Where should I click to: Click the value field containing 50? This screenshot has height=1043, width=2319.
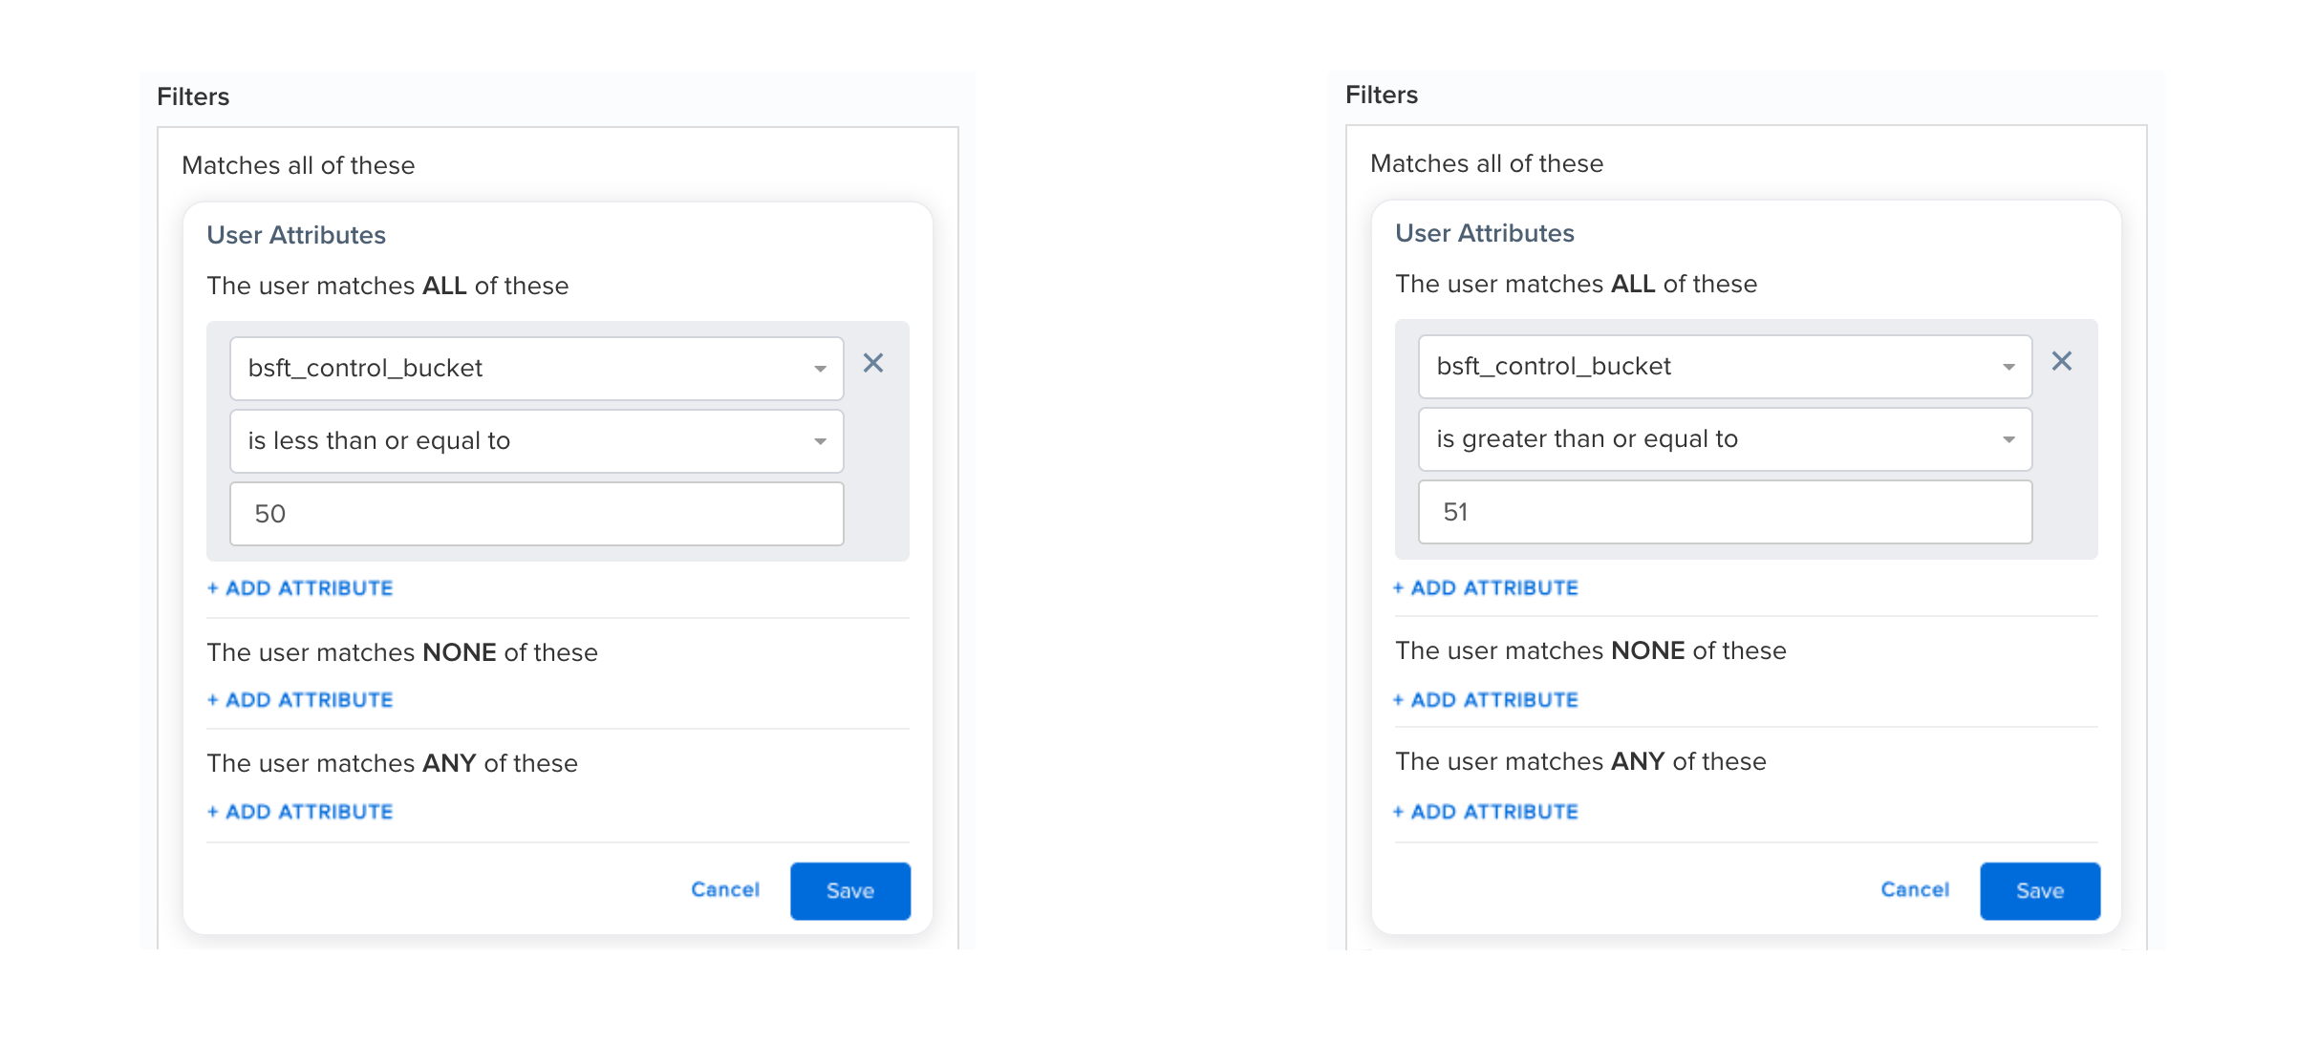point(537,514)
